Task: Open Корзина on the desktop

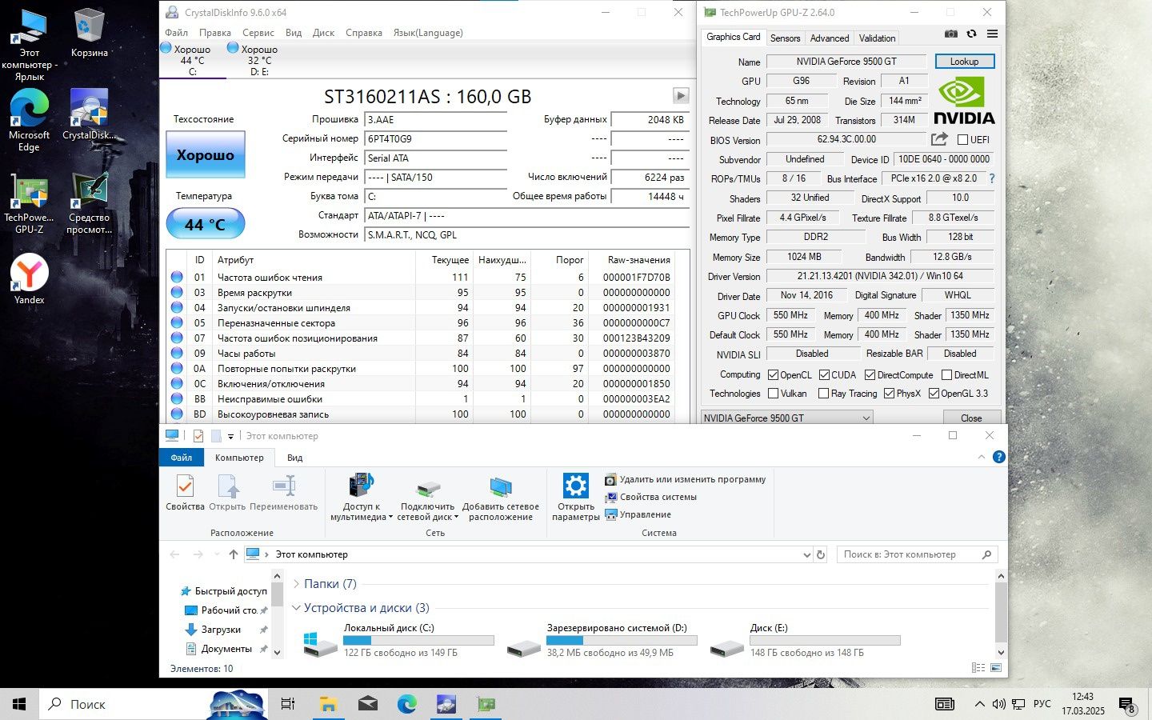Action: pyautogui.click(x=89, y=34)
